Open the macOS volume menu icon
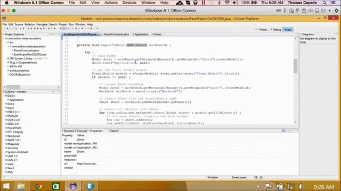This screenshot has width=341, height=191. tap(235, 3)
